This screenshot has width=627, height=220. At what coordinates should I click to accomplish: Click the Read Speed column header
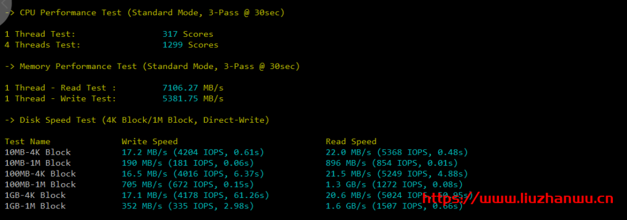351,141
